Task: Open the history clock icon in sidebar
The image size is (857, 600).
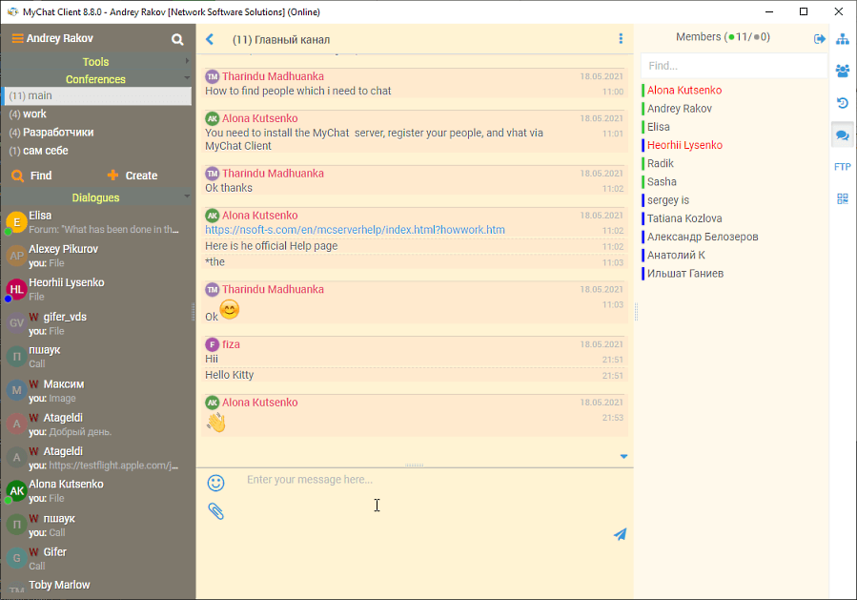Action: tap(842, 103)
